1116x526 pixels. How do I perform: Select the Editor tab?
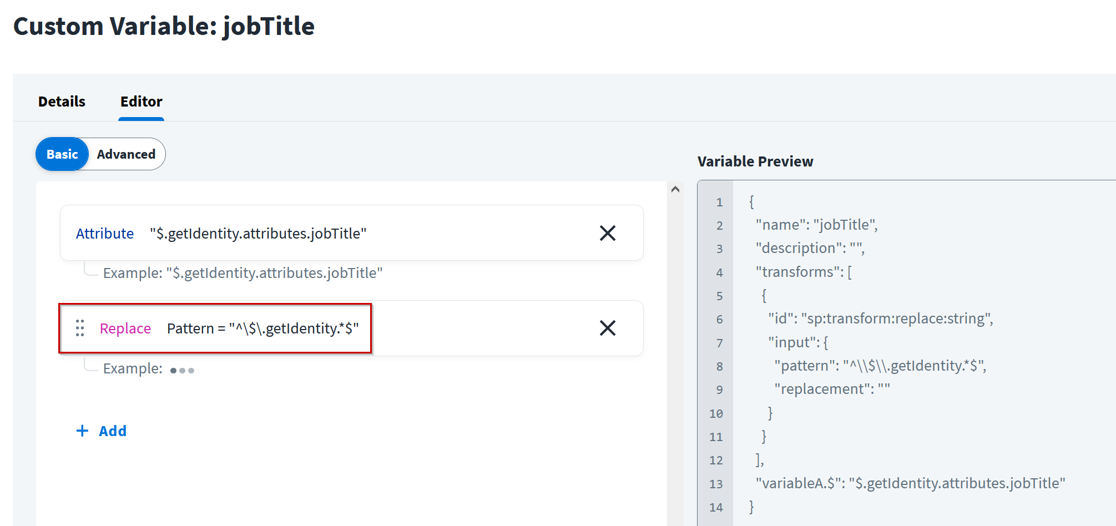[141, 102]
